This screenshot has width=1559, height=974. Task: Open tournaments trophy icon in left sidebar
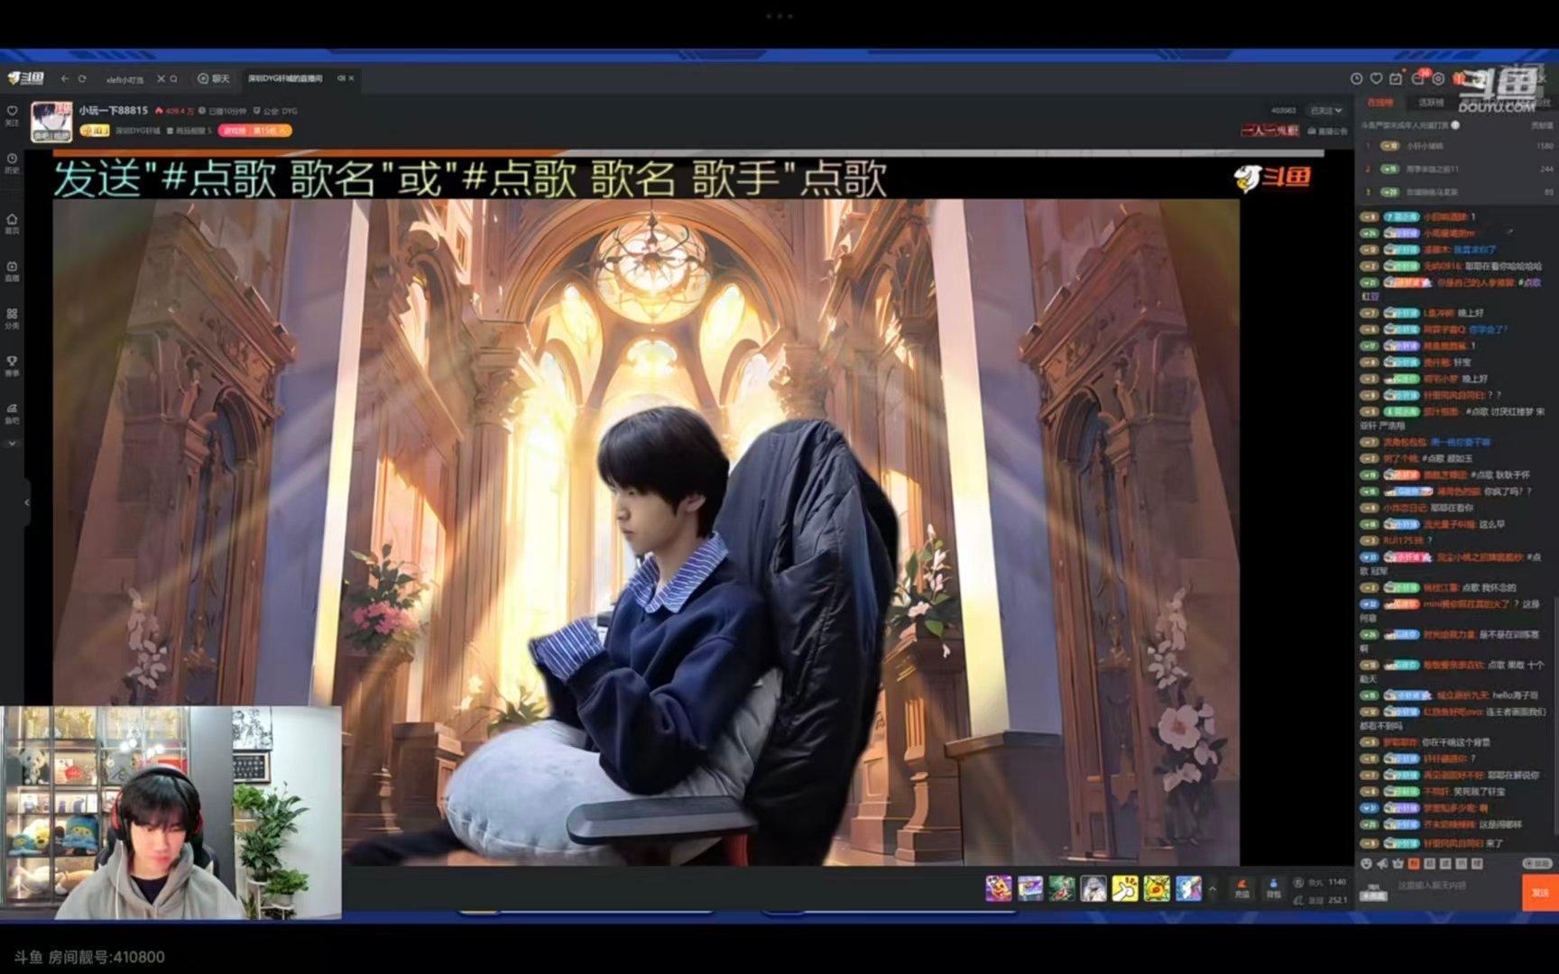12,365
